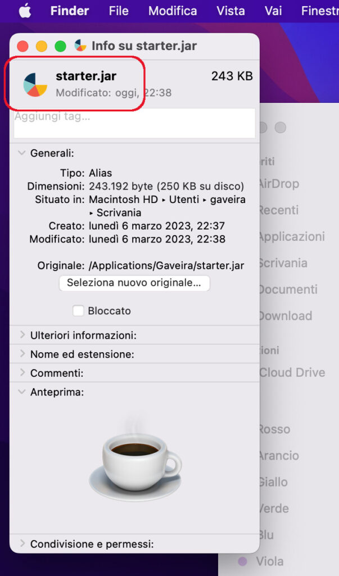
Task: Click the original path /Applications/Gaveira/starter.jar
Action: coord(166,265)
